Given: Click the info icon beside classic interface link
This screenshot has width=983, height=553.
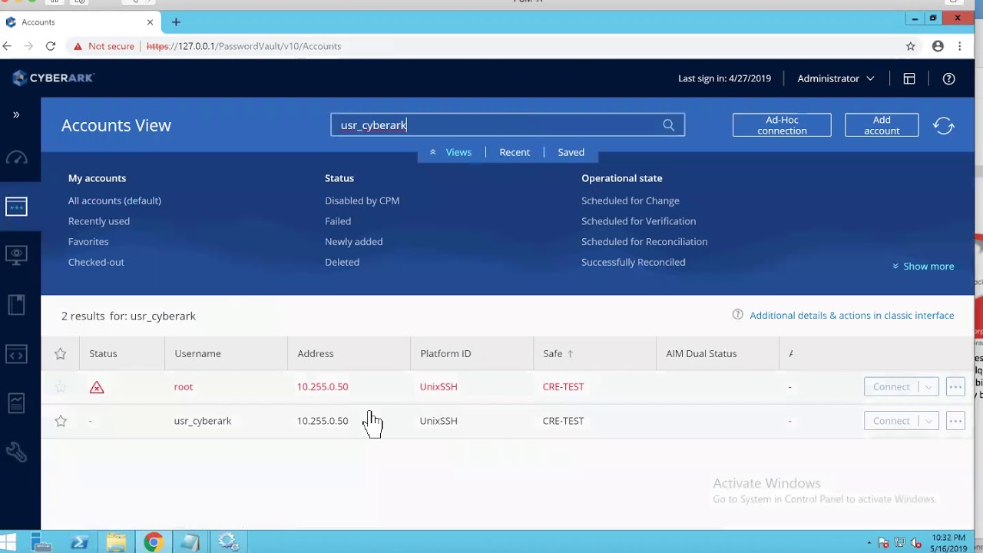Looking at the screenshot, I should tap(737, 315).
